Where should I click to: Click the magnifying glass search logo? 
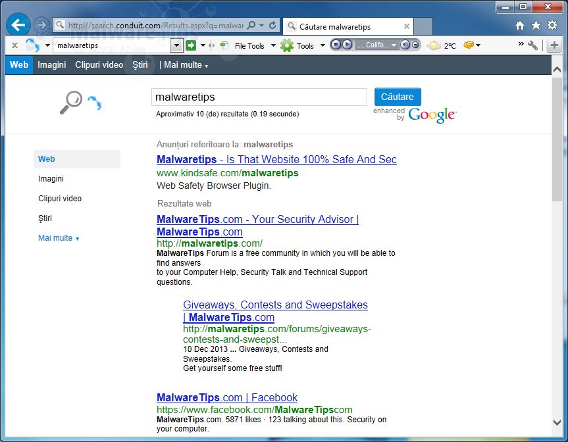point(71,103)
